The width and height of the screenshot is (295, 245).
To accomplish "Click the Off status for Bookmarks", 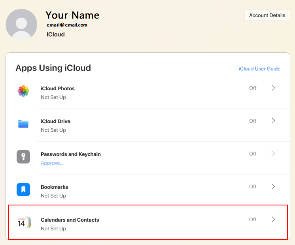I will click(253, 187).
